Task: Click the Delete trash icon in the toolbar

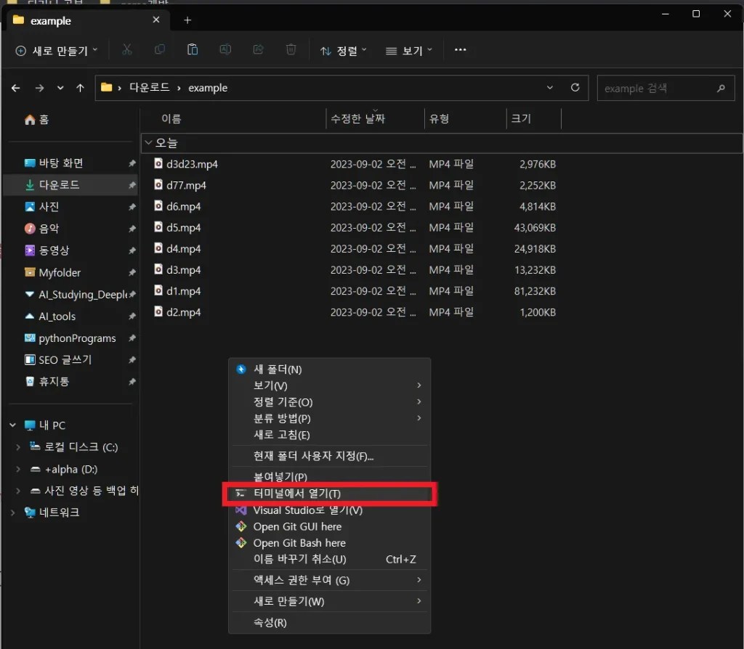Action: [x=291, y=50]
